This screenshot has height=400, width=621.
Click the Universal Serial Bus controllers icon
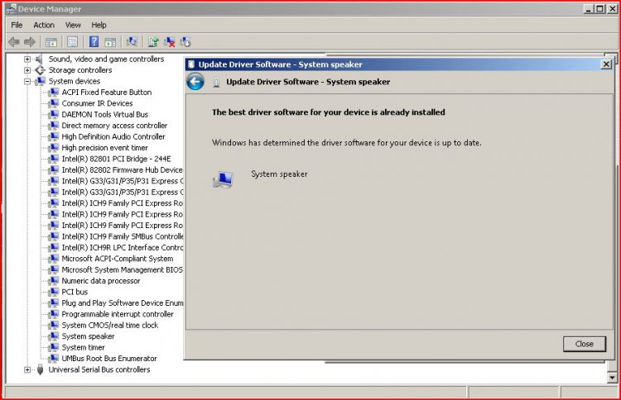40,369
